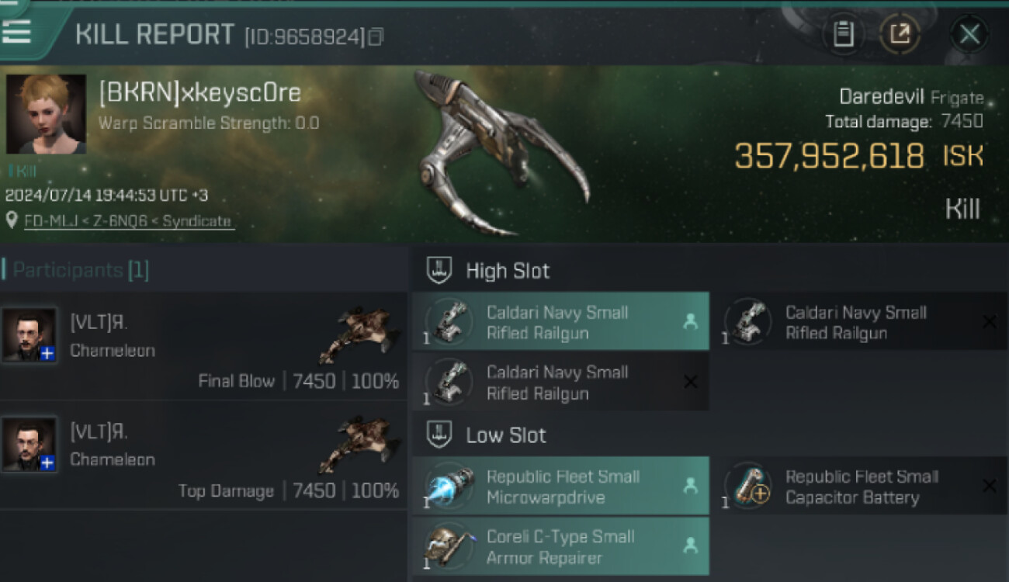Click the Participants header

coord(81,270)
